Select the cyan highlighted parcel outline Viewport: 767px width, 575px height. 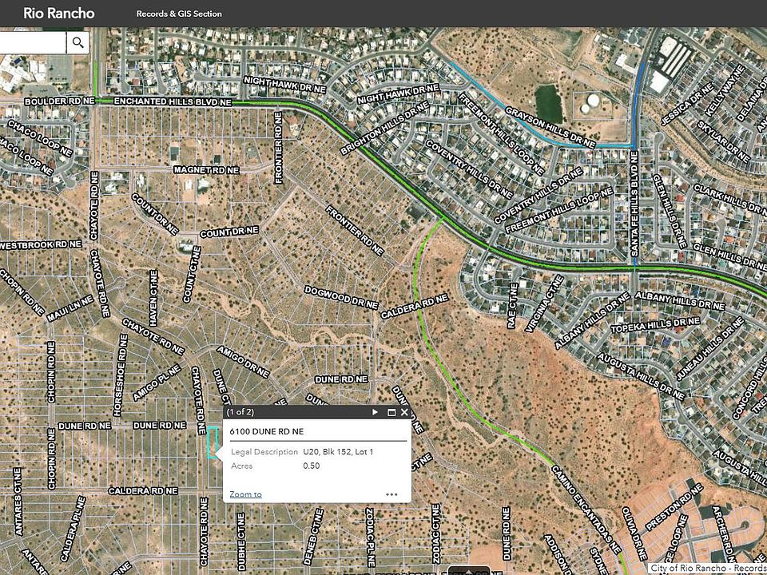coord(213,442)
